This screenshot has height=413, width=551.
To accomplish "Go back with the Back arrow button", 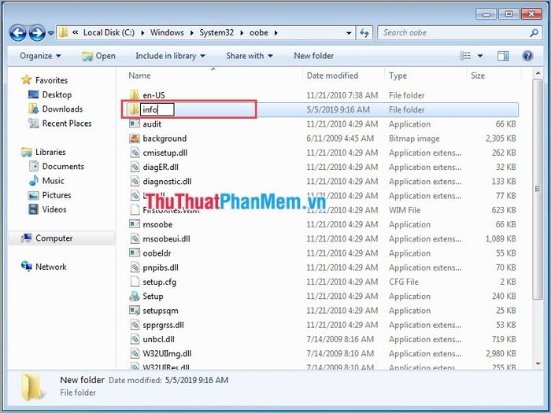I will pos(18,33).
